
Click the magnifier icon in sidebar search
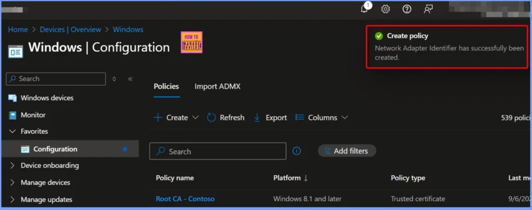tap(12, 79)
